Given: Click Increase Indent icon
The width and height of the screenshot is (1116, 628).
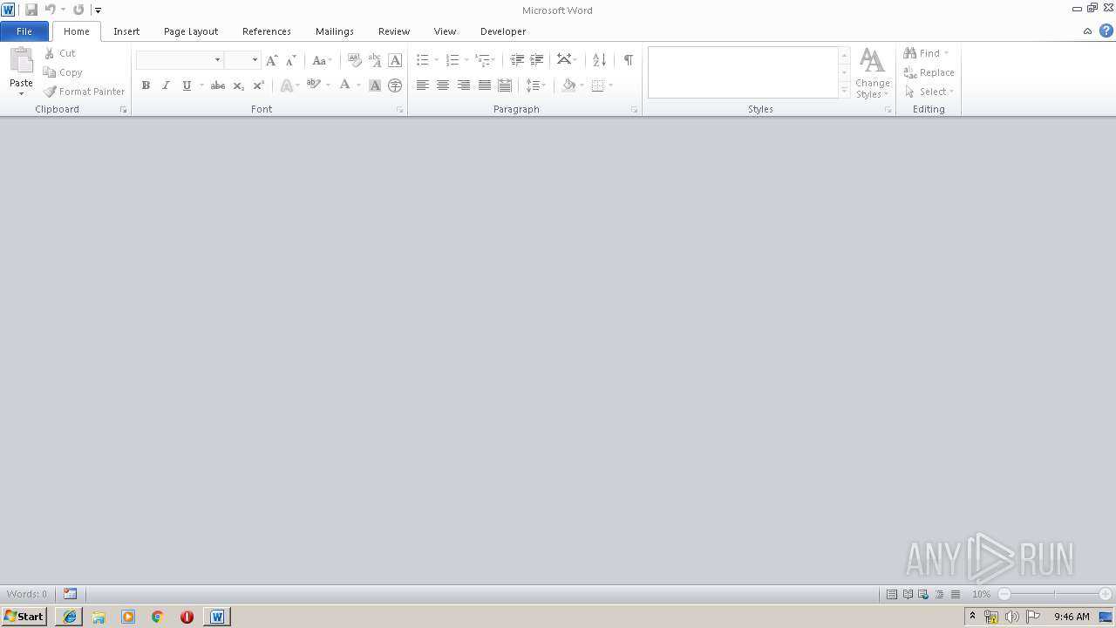Looking at the screenshot, I should 537,60.
